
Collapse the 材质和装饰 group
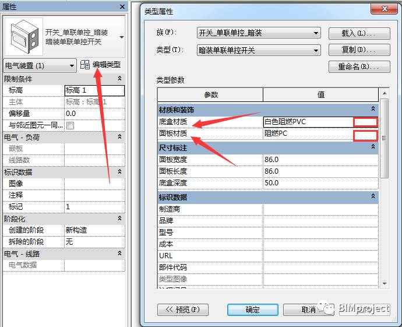(x=373, y=109)
